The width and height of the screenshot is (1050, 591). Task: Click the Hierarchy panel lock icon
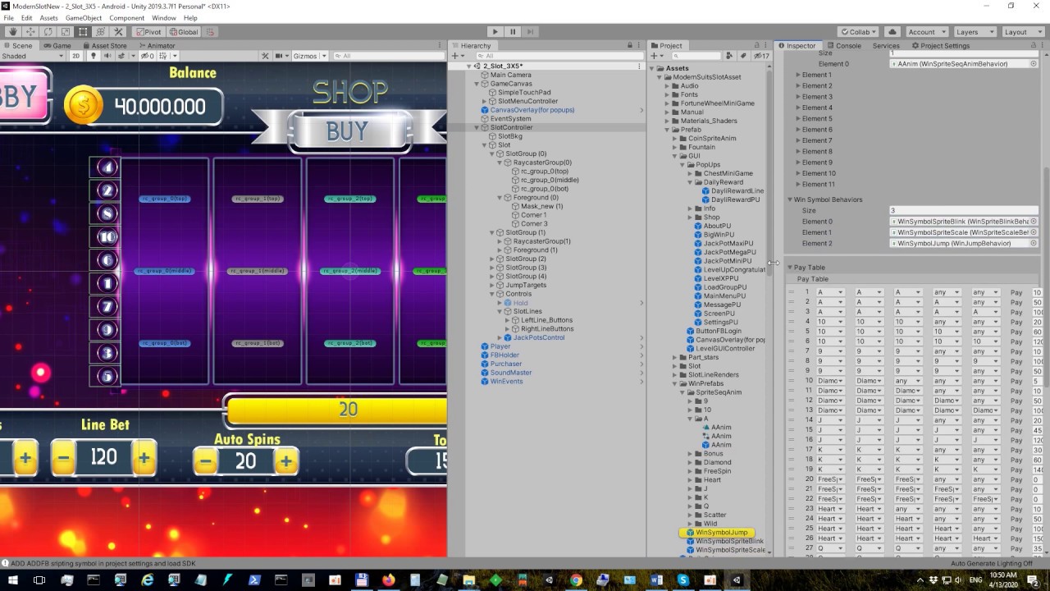pyautogui.click(x=630, y=46)
